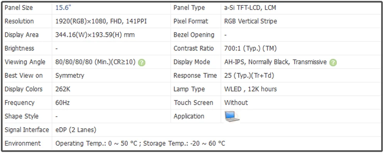Open the 15.6" panel size link
This screenshot has width=386, height=153.
(x=63, y=8)
